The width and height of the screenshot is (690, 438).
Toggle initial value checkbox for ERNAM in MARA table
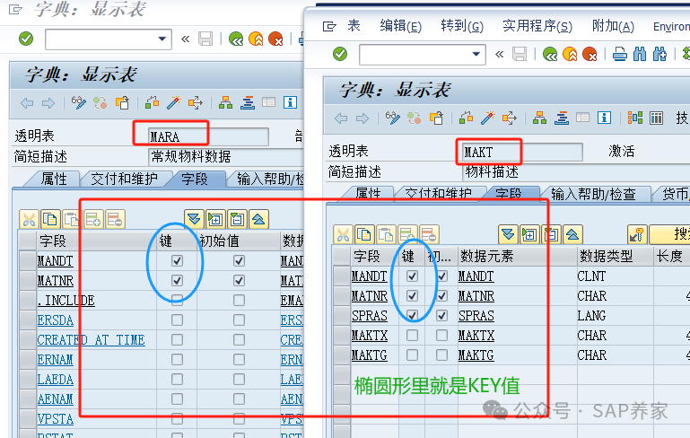239,360
